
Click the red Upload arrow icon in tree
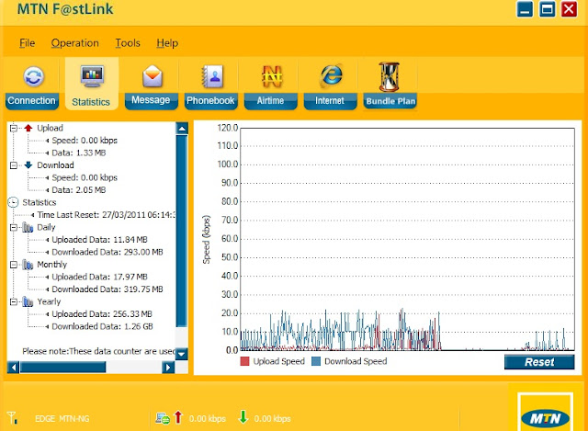(28, 128)
